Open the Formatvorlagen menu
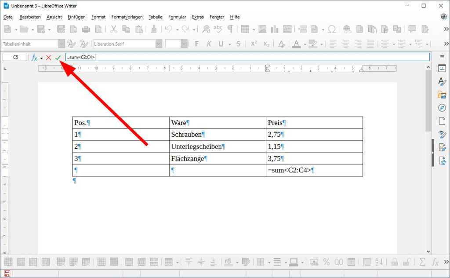 point(127,17)
